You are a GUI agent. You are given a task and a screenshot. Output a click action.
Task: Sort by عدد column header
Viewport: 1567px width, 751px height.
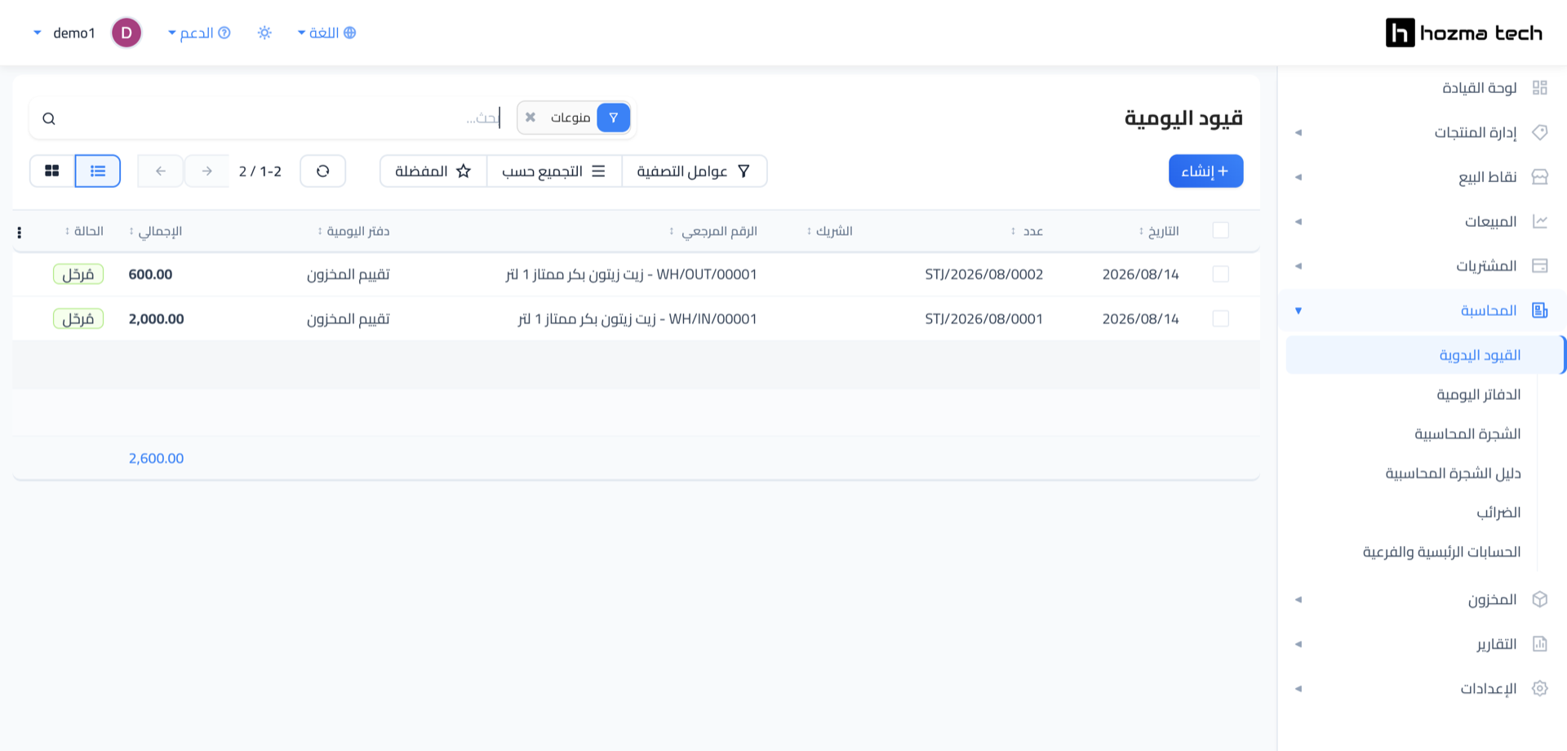tap(1027, 231)
